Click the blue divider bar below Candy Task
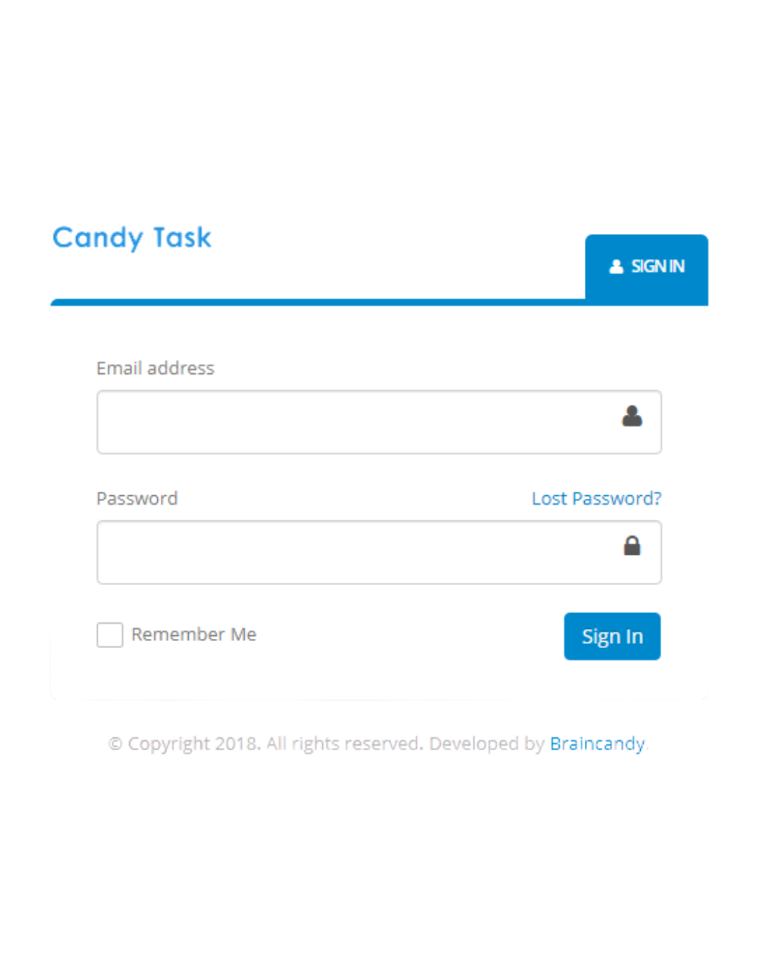 pos(317,302)
